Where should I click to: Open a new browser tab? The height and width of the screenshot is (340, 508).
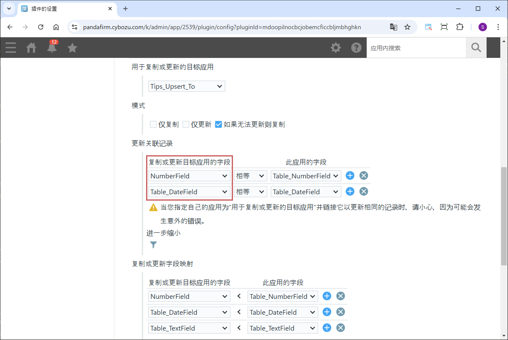[x=126, y=9]
